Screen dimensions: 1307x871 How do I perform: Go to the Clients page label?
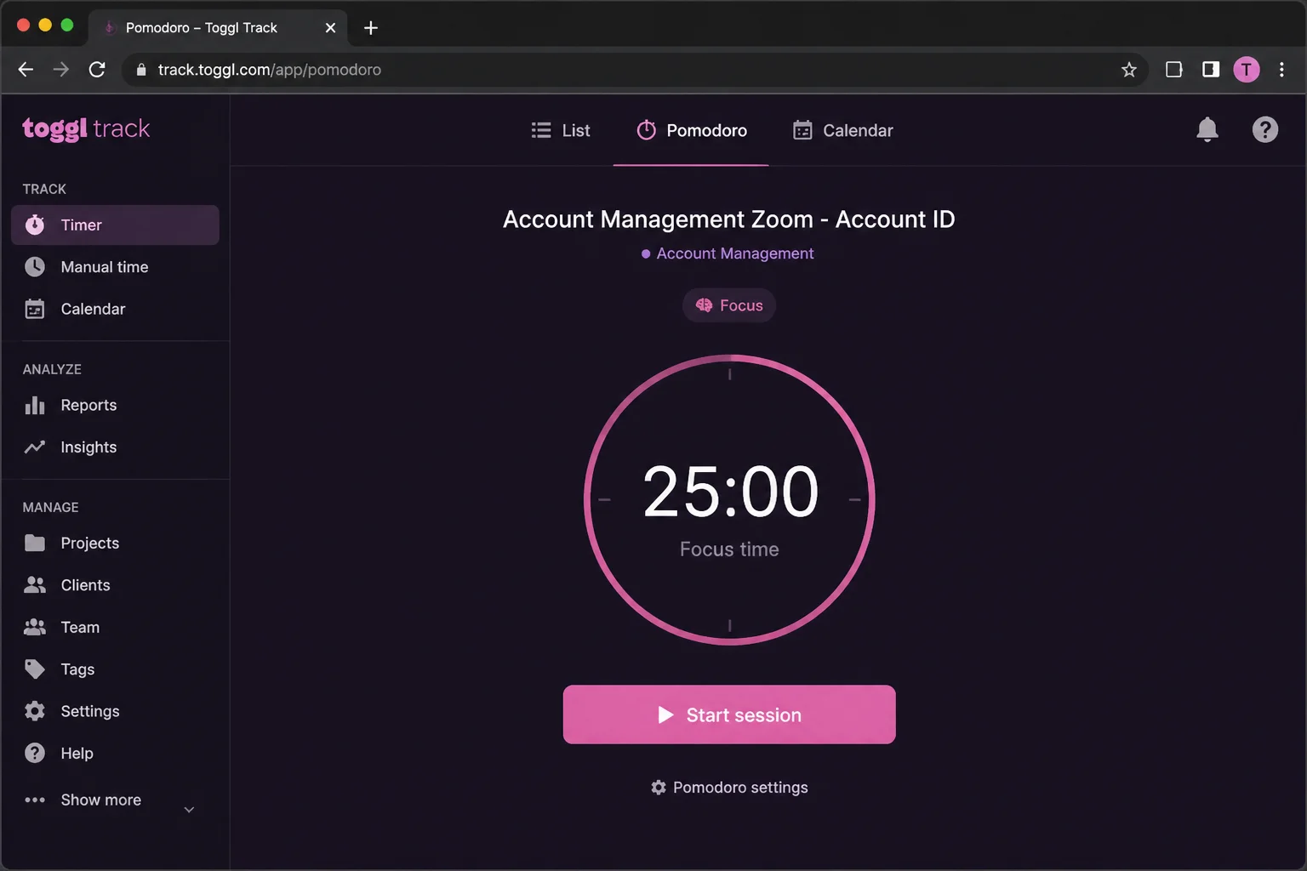85,585
